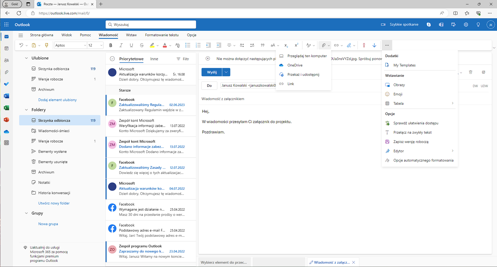497x267 pixels.
Task: Click the Do recipients button
Action: point(209,86)
